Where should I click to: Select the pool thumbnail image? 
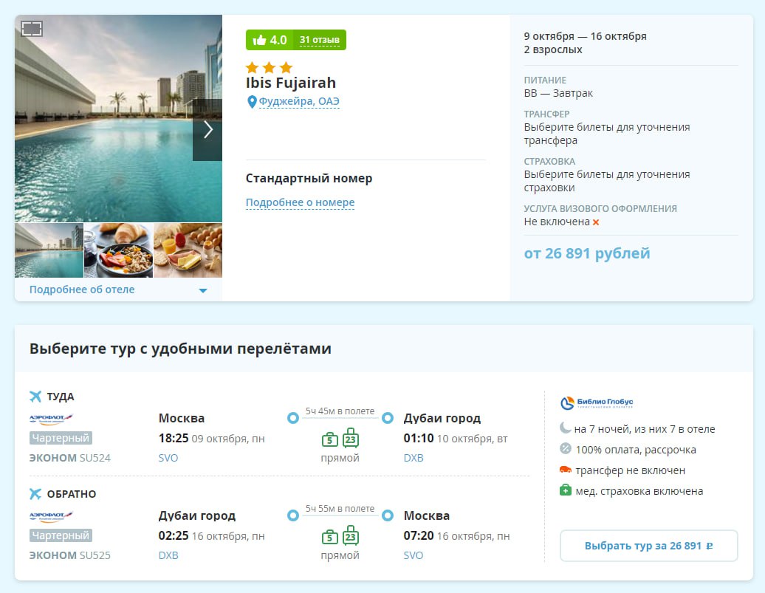49,250
